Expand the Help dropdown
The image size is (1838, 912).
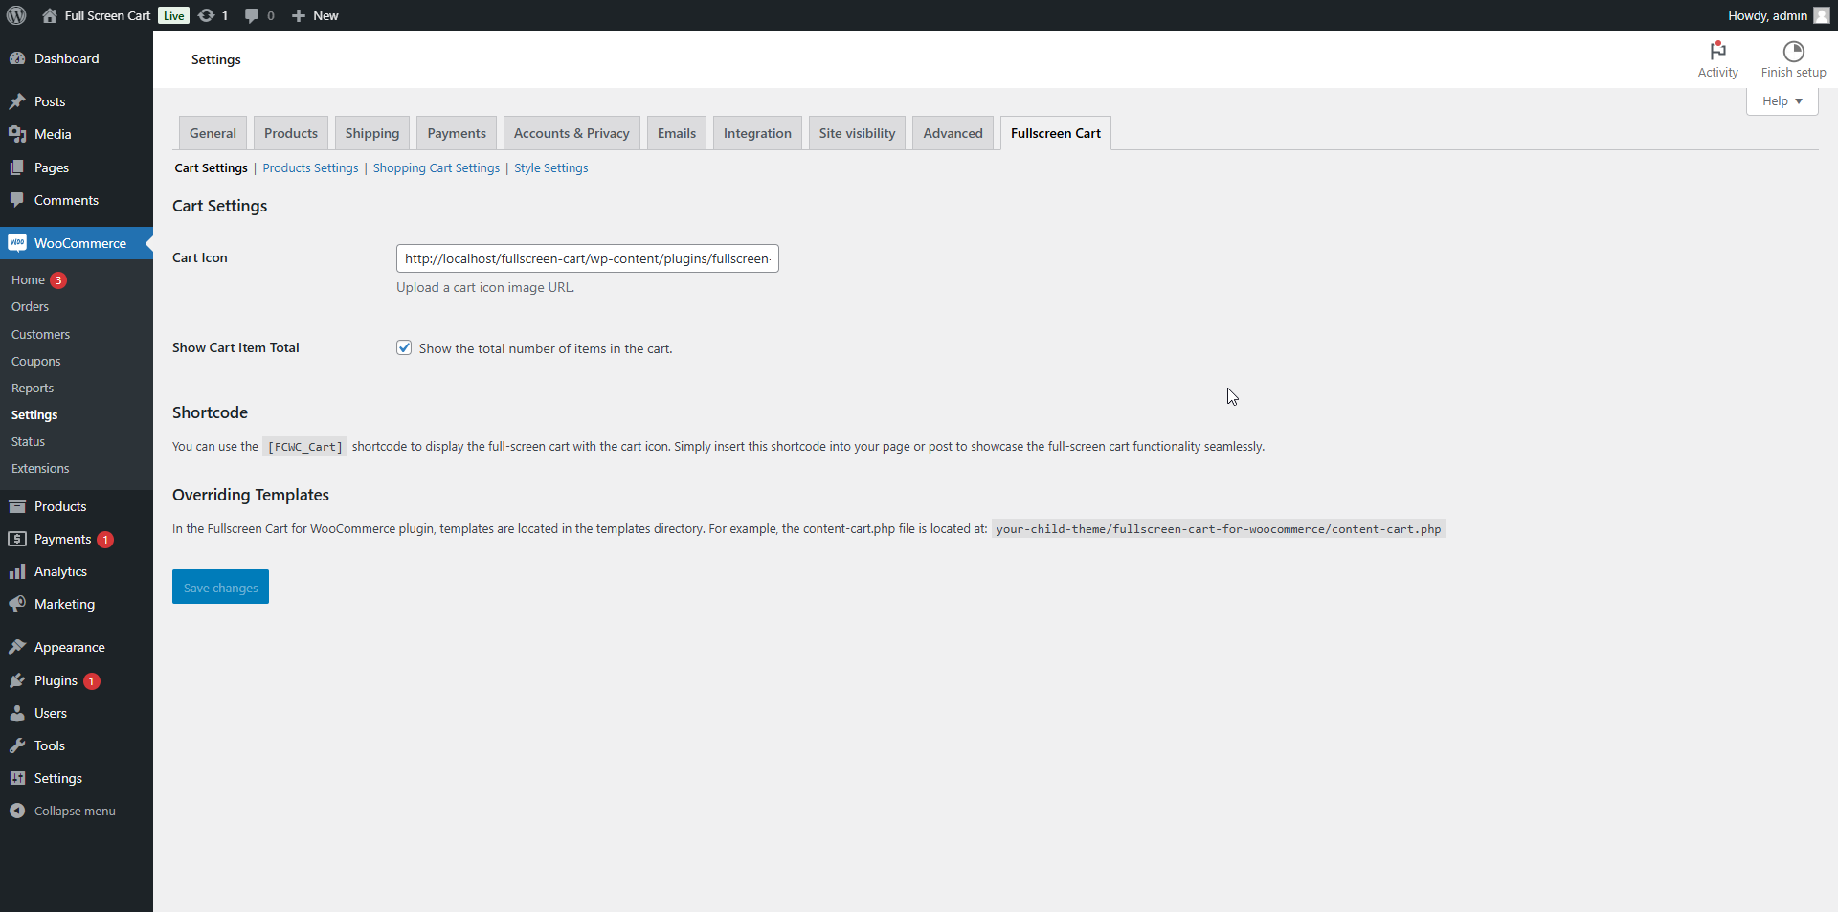click(1782, 100)
